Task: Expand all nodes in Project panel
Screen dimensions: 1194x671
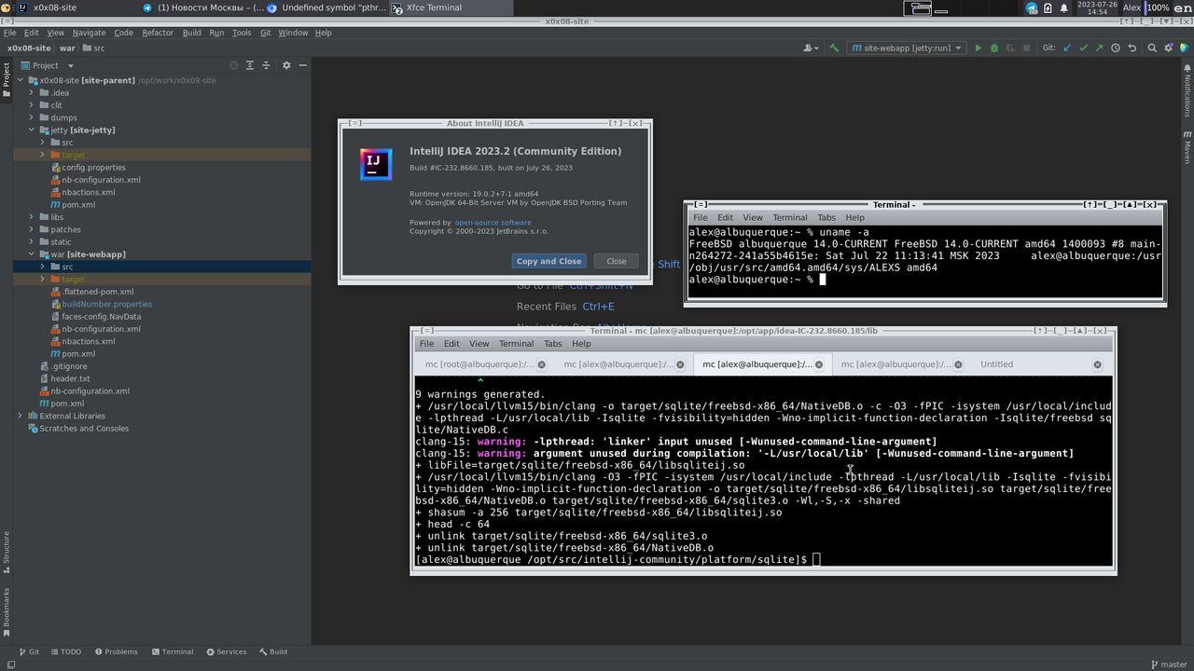Action: pyautogui.click(x=250, y=65)
